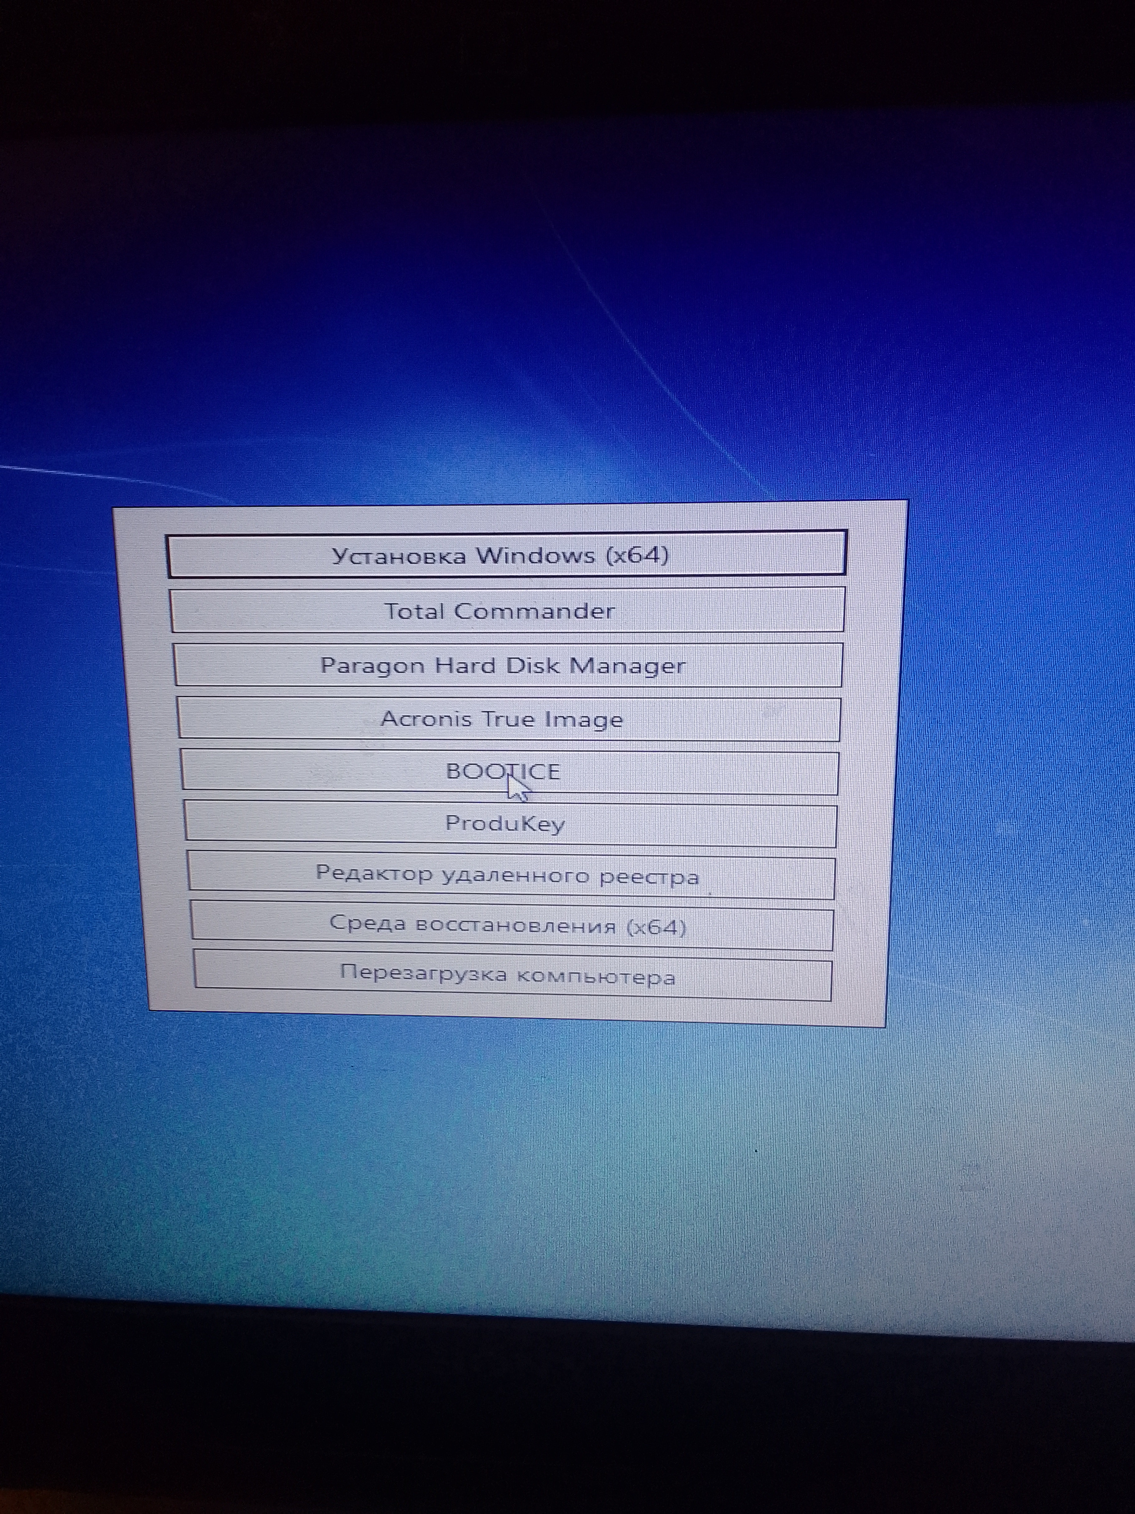Activate the BOOTICE boot sector editor
Screen dimensions: 1135x1514
pyautogui.click(x=508, y=772)
